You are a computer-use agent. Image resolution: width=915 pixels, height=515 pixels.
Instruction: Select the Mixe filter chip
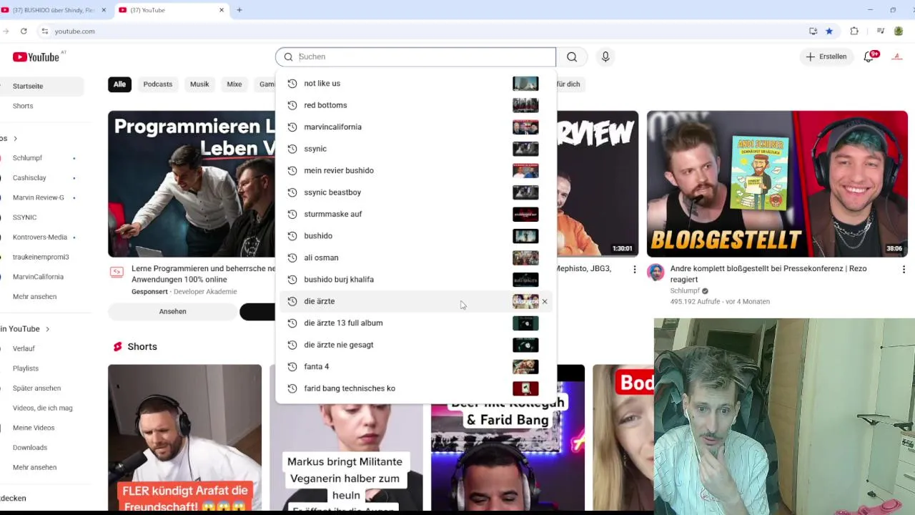[234, 84]
